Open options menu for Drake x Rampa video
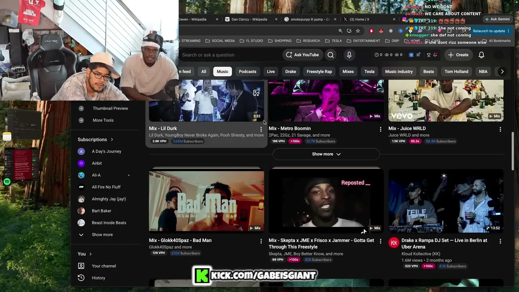Screen dimensions: 519x292 coord(500,241)
